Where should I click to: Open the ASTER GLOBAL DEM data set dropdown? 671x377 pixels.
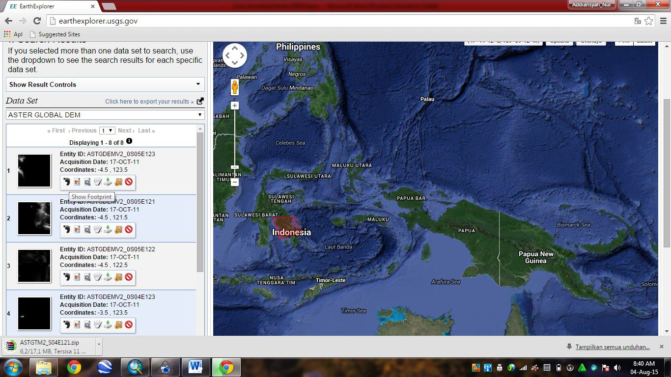point(105,115)
